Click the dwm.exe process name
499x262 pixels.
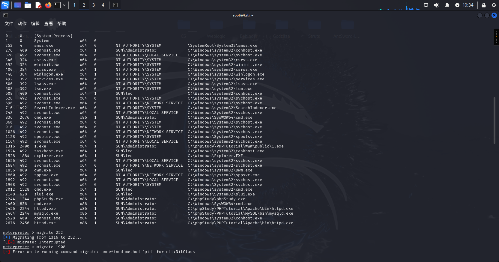click(x=43, y=170)
